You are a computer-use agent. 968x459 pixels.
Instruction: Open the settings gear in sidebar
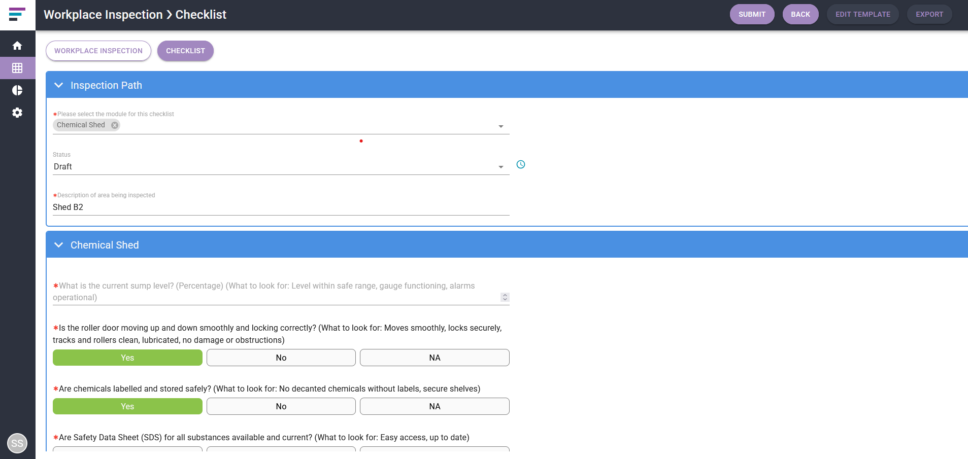click(17, 113)
